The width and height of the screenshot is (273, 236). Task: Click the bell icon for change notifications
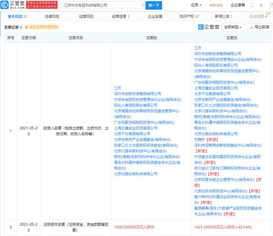[26, 27]
